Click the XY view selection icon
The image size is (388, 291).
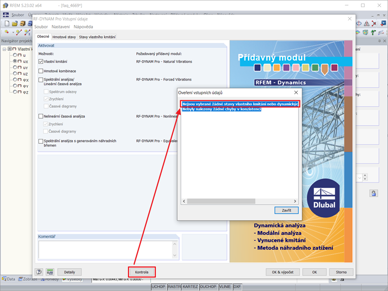pos(383,23)
